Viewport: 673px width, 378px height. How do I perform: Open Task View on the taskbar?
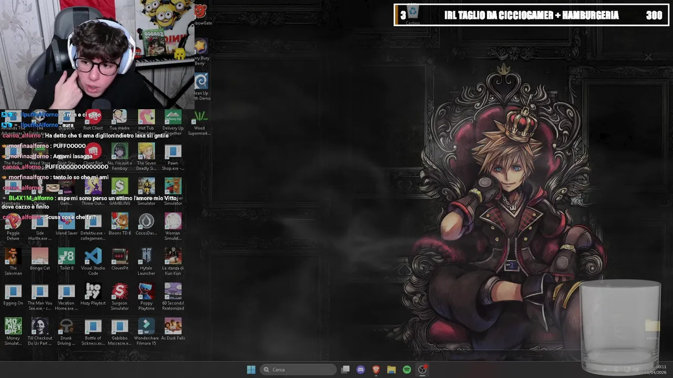tap(345, 370)
